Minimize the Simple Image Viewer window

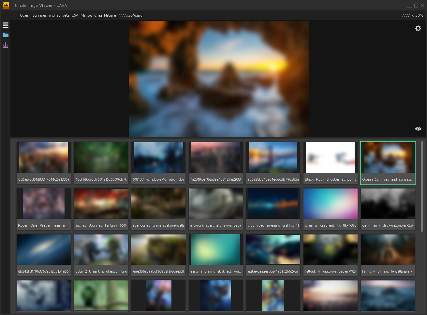click(x=409, y=7)
